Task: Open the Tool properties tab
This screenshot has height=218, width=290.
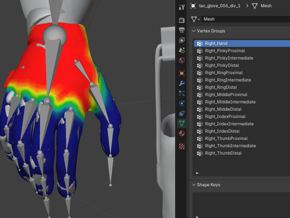Action: point(182,7)
